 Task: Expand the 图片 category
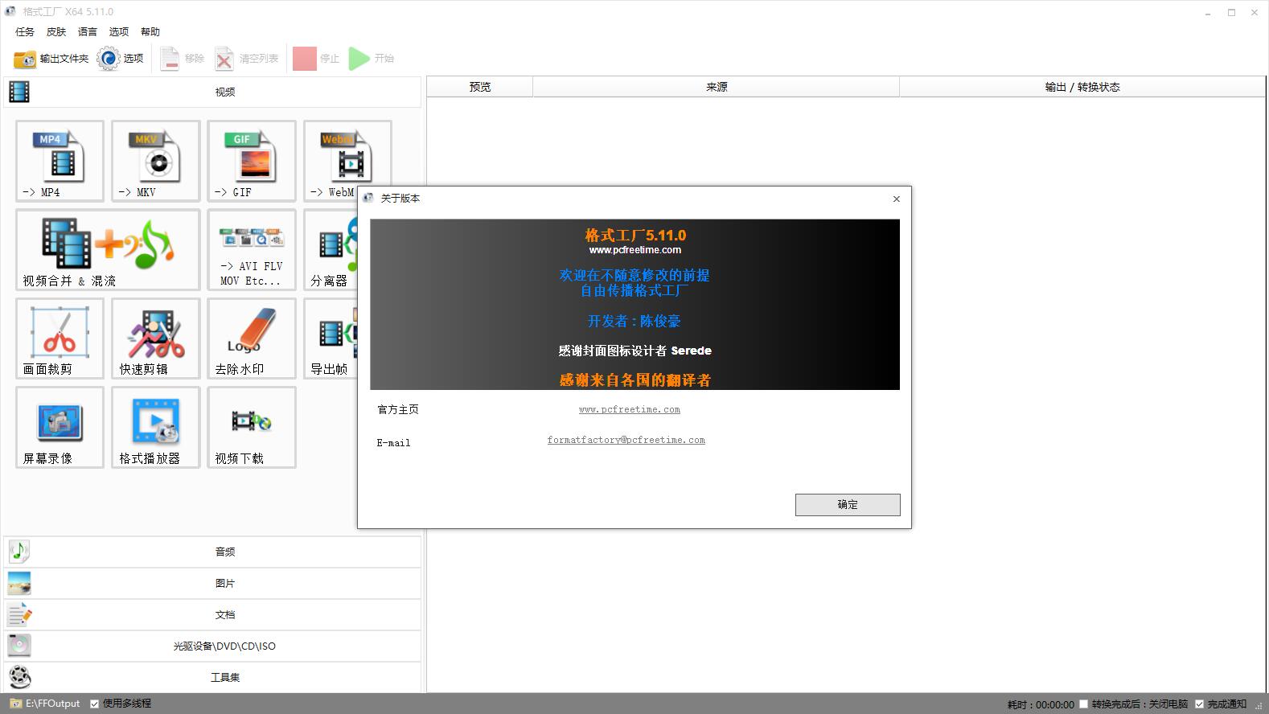(212, 583)
